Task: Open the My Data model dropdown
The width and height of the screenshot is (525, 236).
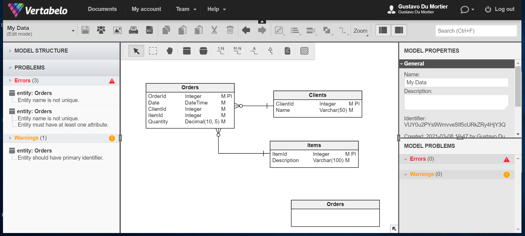Action: [73, 31]
